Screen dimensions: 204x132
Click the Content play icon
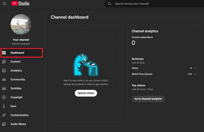tap(4, 62)
